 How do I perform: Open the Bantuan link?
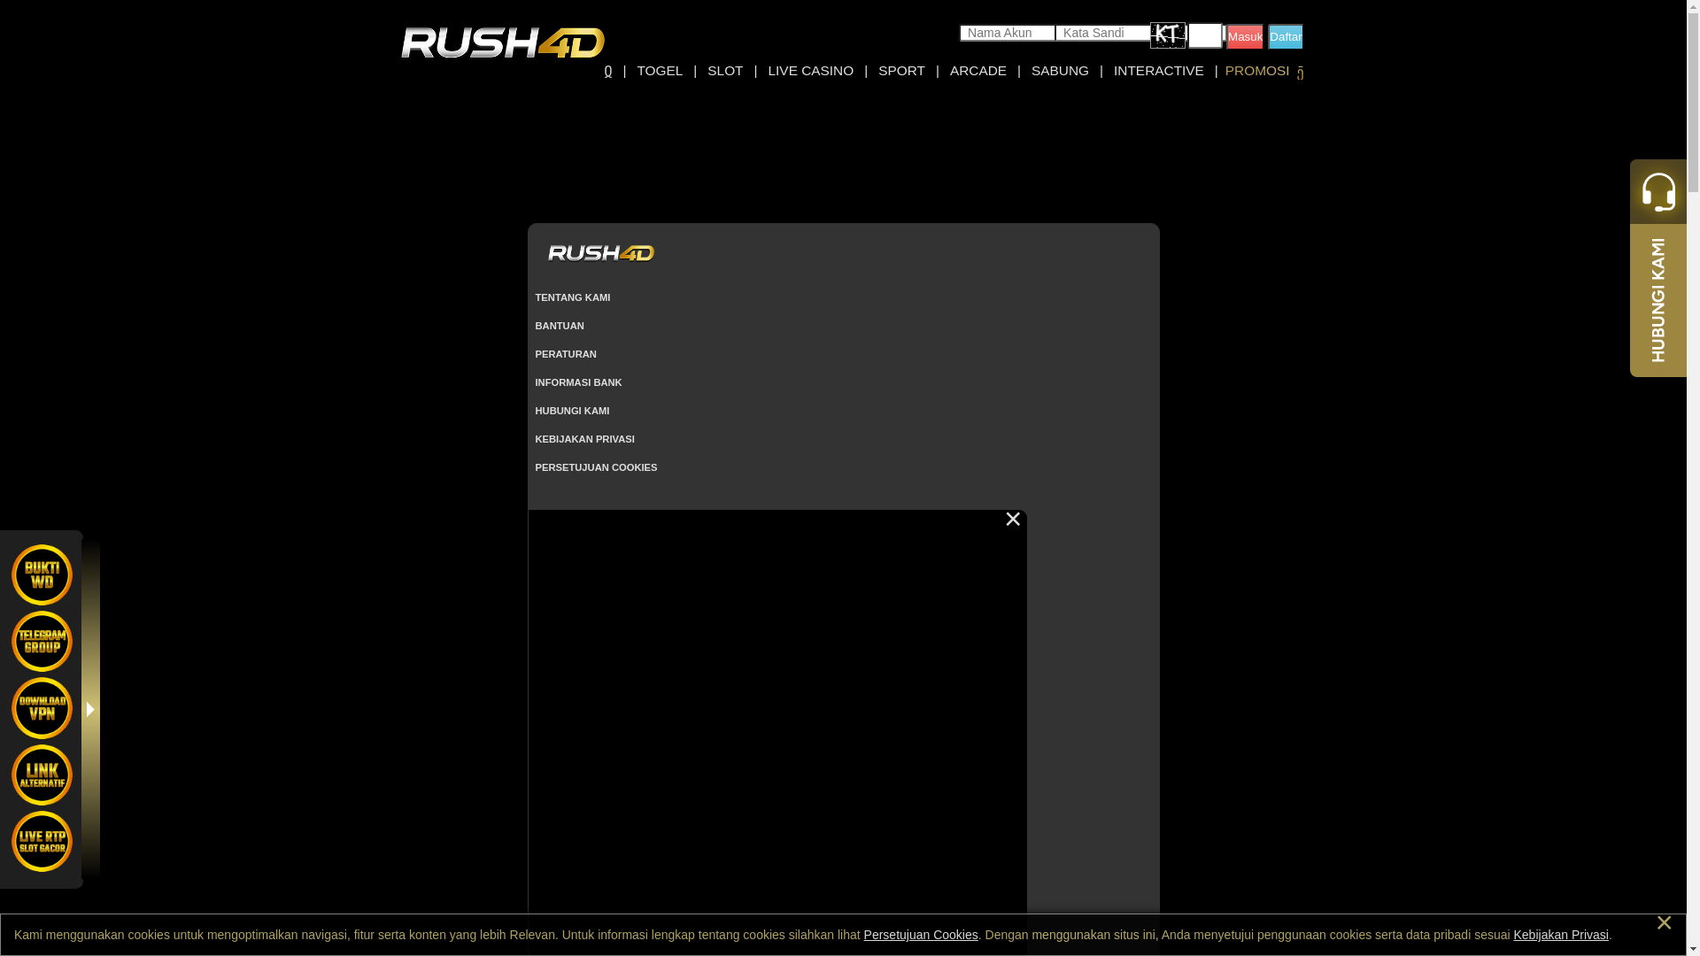(x=560, y=326)
